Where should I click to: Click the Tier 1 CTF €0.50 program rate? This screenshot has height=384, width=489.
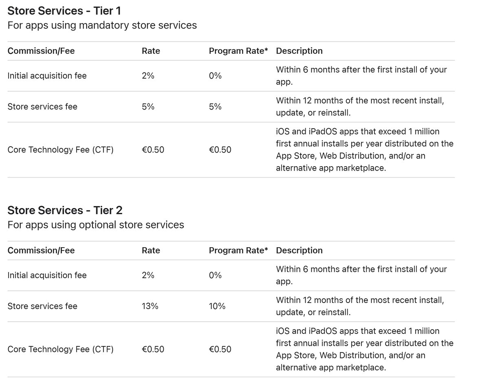pyautogui.click(x=220, y=150)
